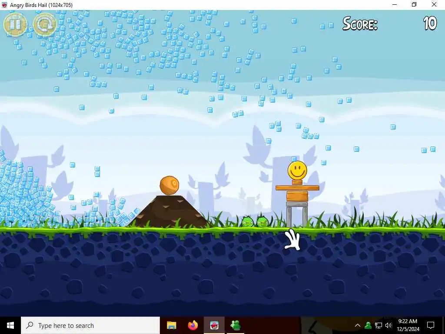Click the orange ball on the dirt mound
Viewport: 445px width, 334px height.
169,185
